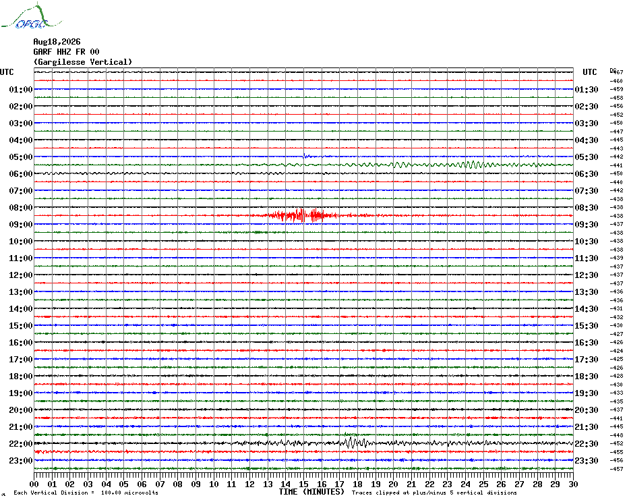Image resolution: width=627 pixels, height=502 pixels.
Task: Click the 05:00 hour label
Action: 21,157
